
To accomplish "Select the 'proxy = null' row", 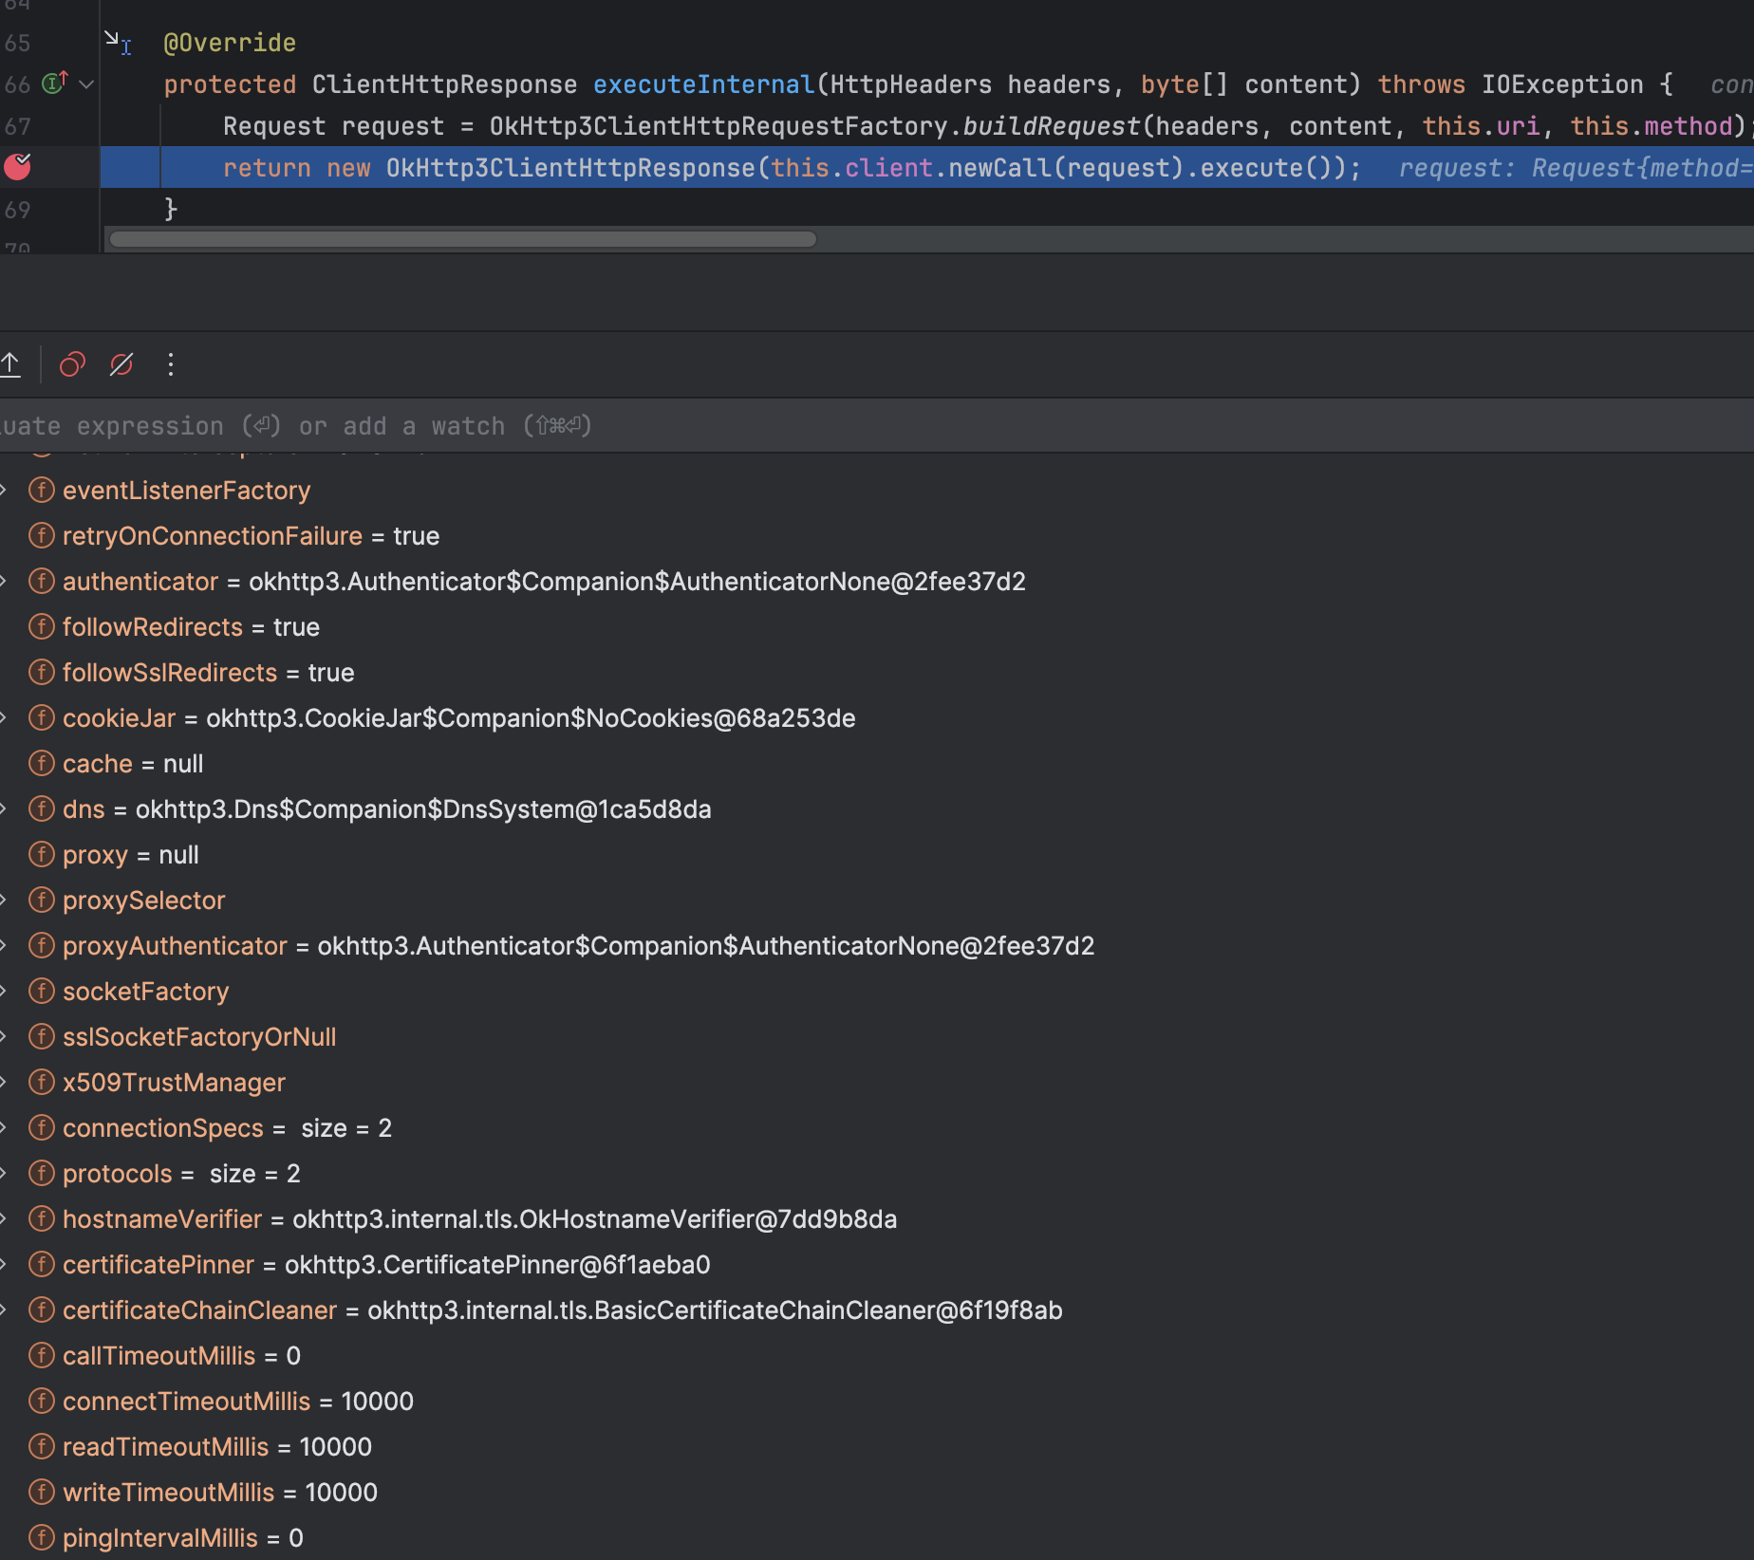I will coord(877,855).
